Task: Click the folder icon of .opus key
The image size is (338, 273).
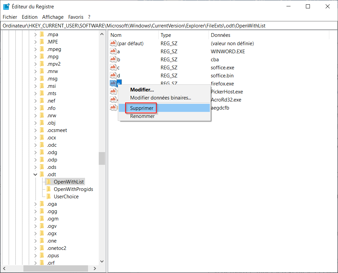Action: click(42, 256)
